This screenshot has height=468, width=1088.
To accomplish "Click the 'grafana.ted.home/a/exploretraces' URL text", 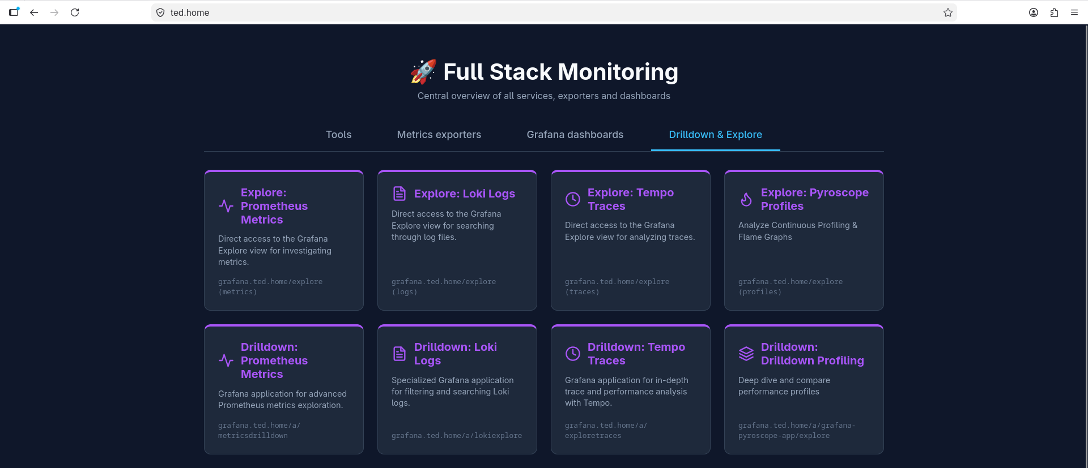I will coord(606,431).
